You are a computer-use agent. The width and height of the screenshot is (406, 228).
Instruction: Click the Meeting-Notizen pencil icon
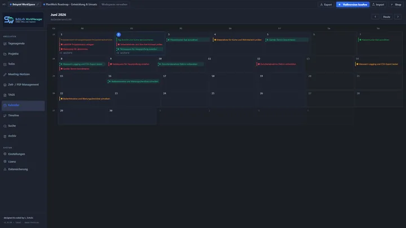(5, 74)
